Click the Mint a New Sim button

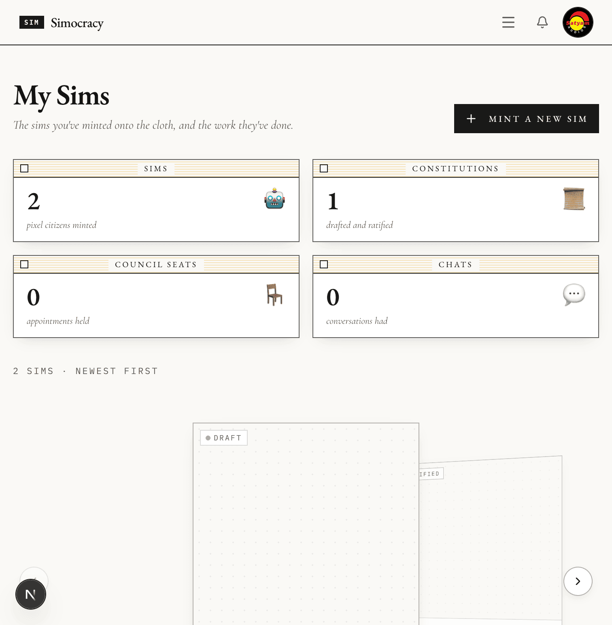click(x=527, y=119)
